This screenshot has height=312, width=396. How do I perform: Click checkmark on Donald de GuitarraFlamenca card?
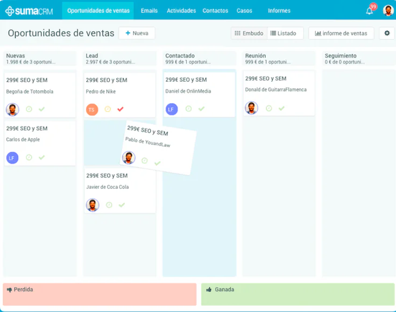click(x=281, y=108)
